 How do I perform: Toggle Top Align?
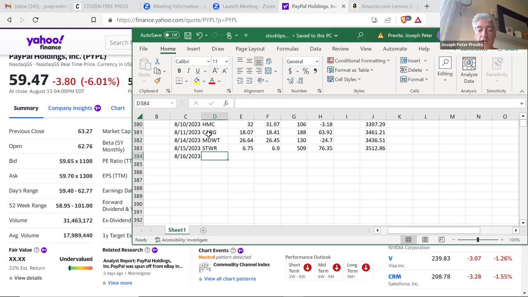point(240,61)
